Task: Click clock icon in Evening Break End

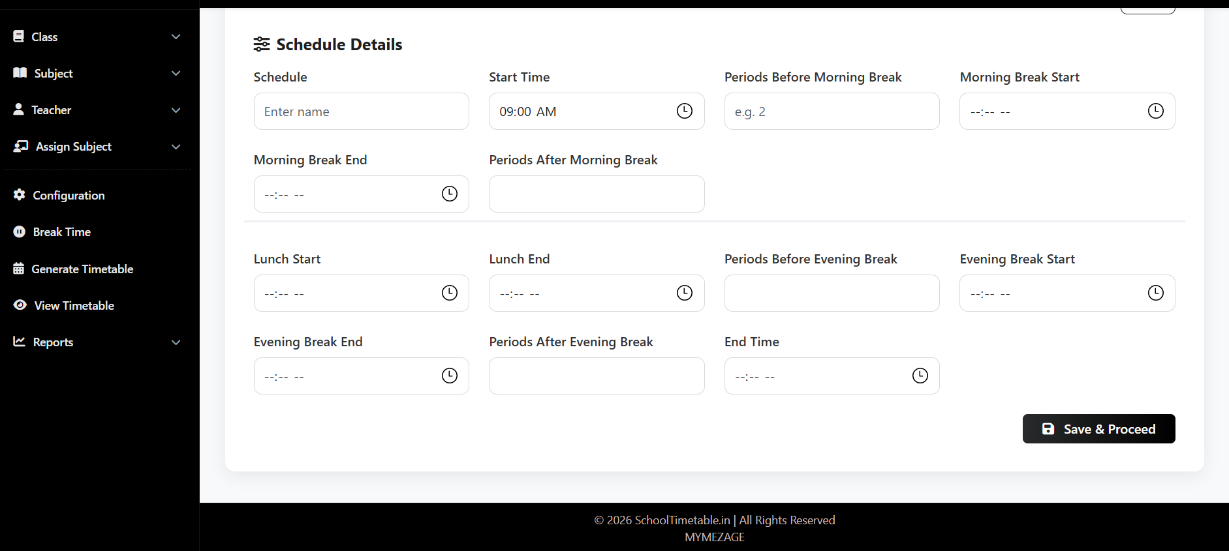Action: (x=449, y=376)
